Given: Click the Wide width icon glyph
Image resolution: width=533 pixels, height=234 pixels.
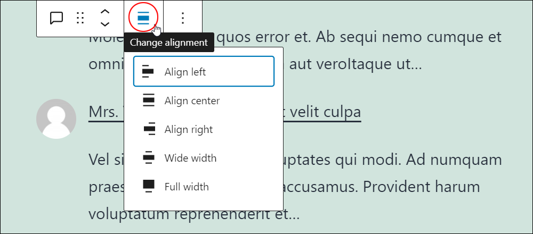Looking at the screenshot, I should [149, 158].
